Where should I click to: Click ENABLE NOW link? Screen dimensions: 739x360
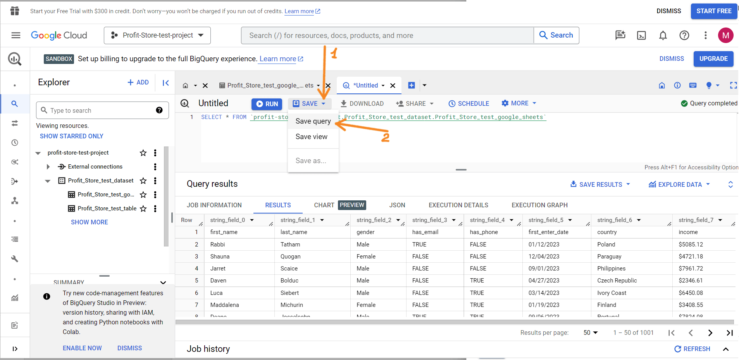point(82,348)
